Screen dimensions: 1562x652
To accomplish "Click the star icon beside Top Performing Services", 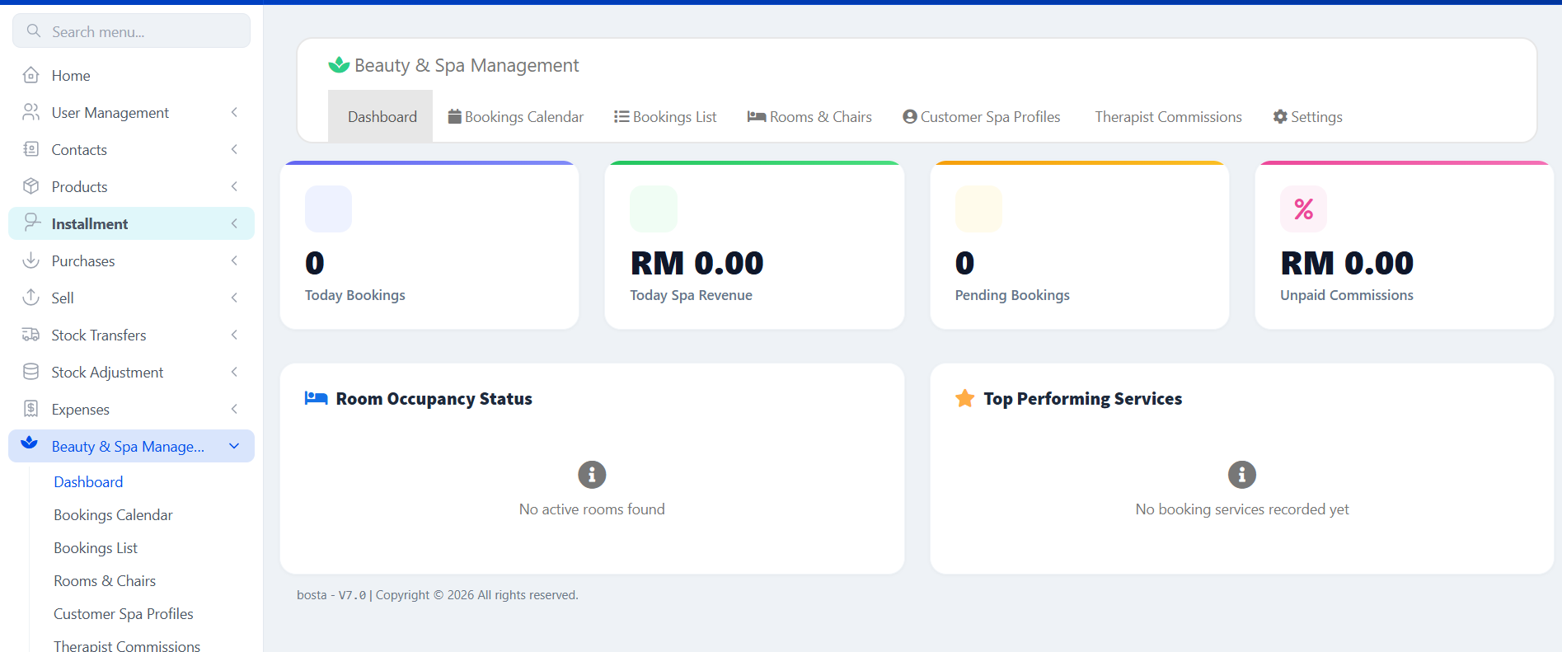I will click(965, 398).
